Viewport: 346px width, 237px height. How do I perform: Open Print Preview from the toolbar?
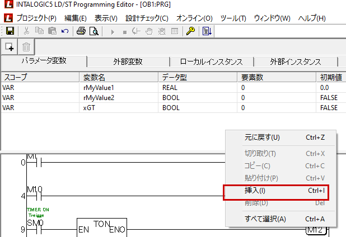click(94, 31)
